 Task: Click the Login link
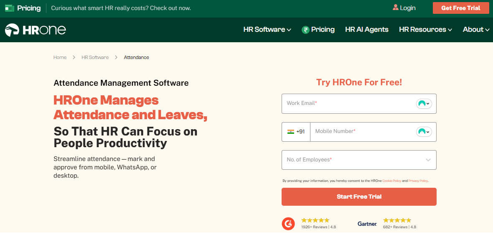[x=408, y=8]
